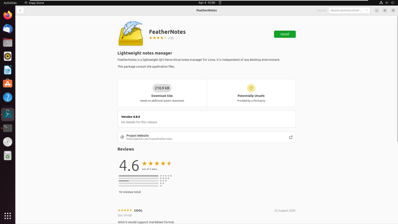398x224 pixels.
Task: Click the "10 reviews total" text
Action: 130,192
